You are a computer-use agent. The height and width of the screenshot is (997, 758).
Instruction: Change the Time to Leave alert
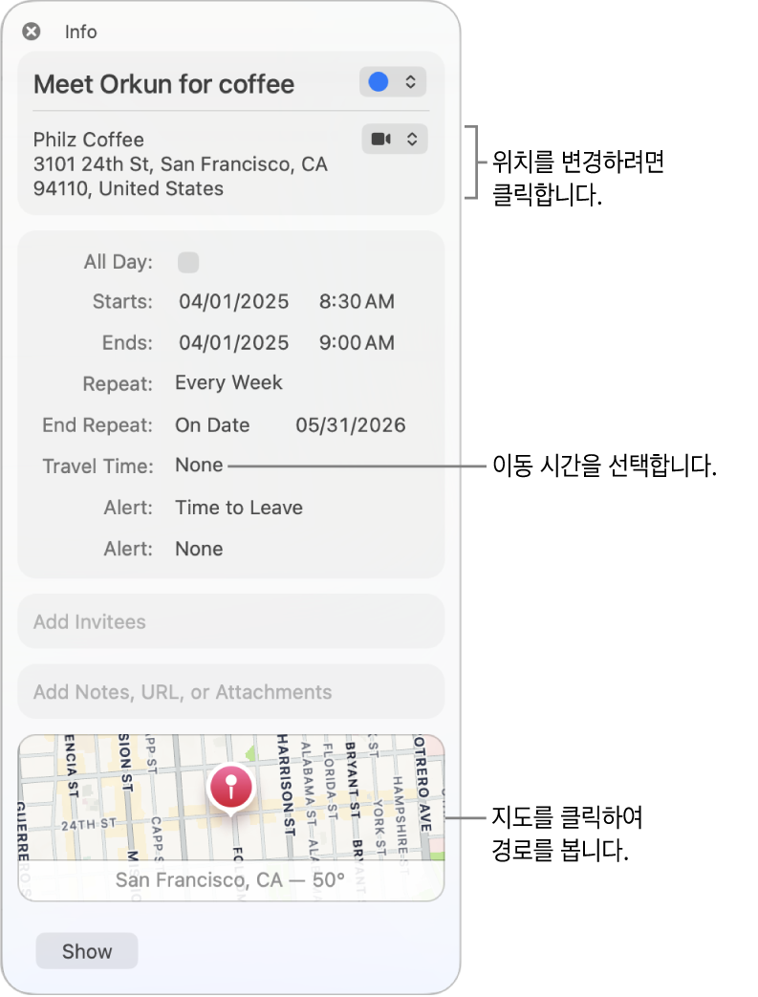point(239,508)
